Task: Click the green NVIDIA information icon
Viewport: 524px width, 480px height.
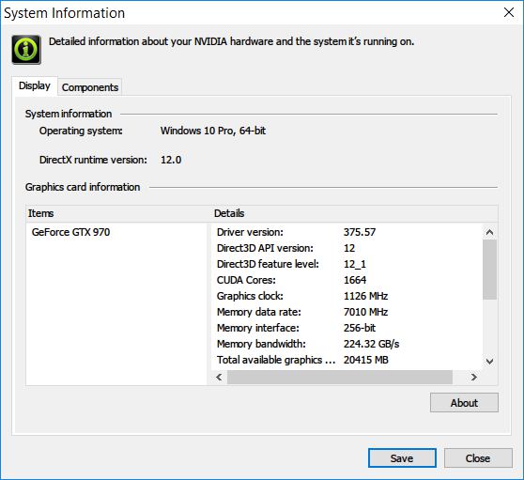Action: click(x=26, y=50)
